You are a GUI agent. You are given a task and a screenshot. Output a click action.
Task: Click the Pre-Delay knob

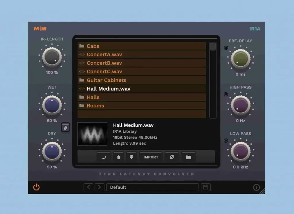click(241, 59)
